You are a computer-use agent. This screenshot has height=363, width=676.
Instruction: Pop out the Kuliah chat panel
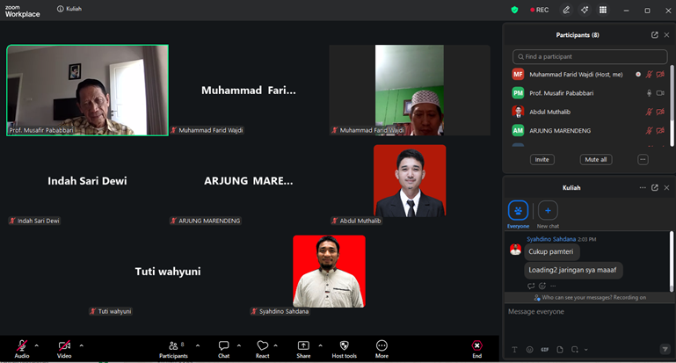654,187
